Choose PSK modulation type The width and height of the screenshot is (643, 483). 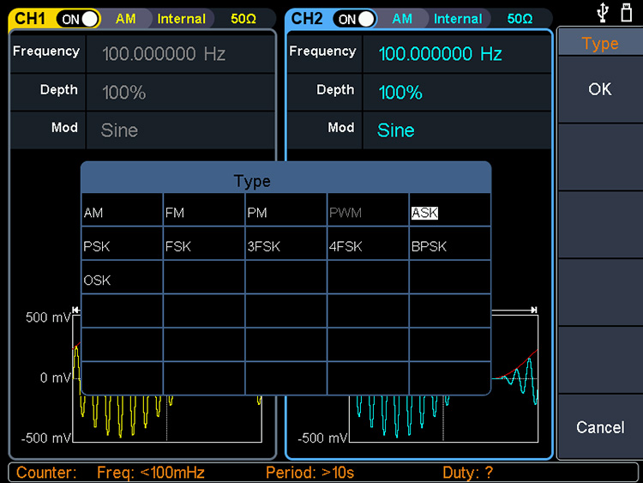coord(121,246)
